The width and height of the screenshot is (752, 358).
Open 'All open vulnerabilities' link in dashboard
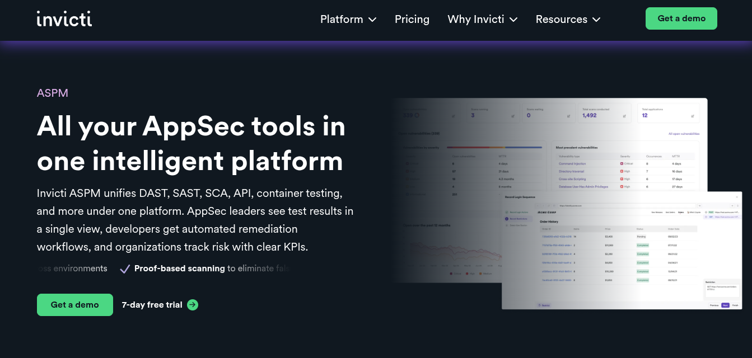tap(684, 134)
